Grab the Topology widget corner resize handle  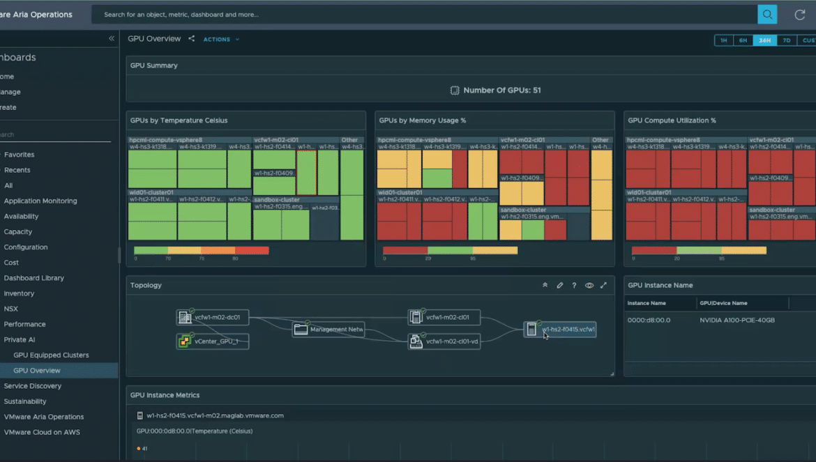click(612, 374)
